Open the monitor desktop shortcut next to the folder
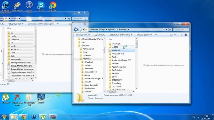214x120 pixels. click(x=41, y=99)
